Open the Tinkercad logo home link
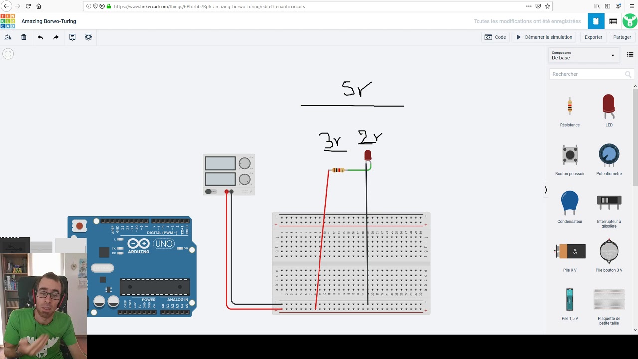This screenshot has width=638, height=359. tap(8, 21)
